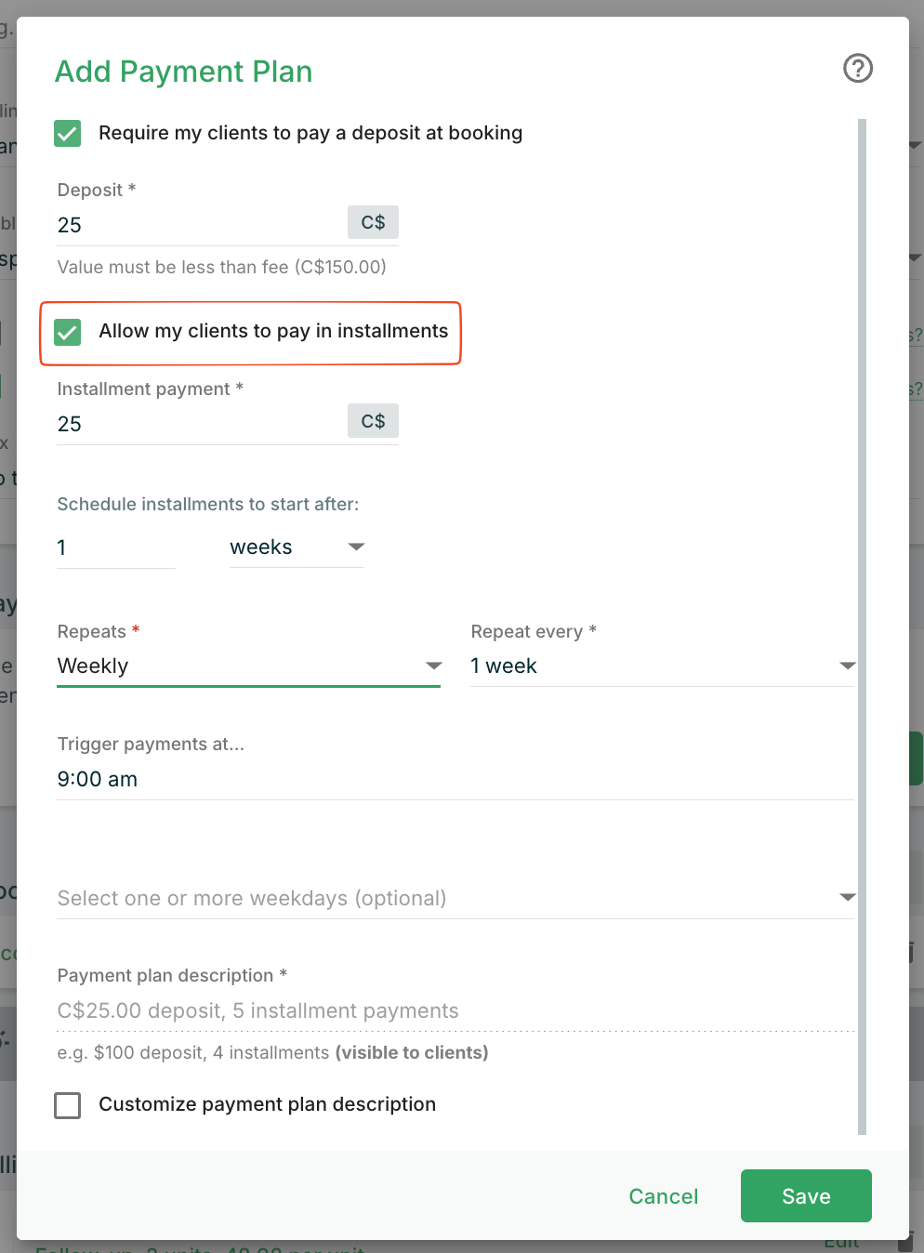The image size is (924, 1253).
Task: Click the Trigger payments at time field
Action: coord(455,779)
